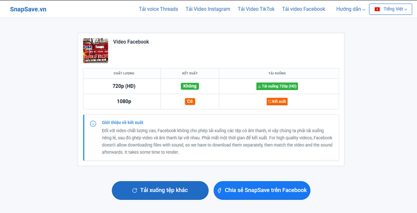The image size is (417, 213).
Task: Share SnapSave on Facebook
Action: click(262, 190)
